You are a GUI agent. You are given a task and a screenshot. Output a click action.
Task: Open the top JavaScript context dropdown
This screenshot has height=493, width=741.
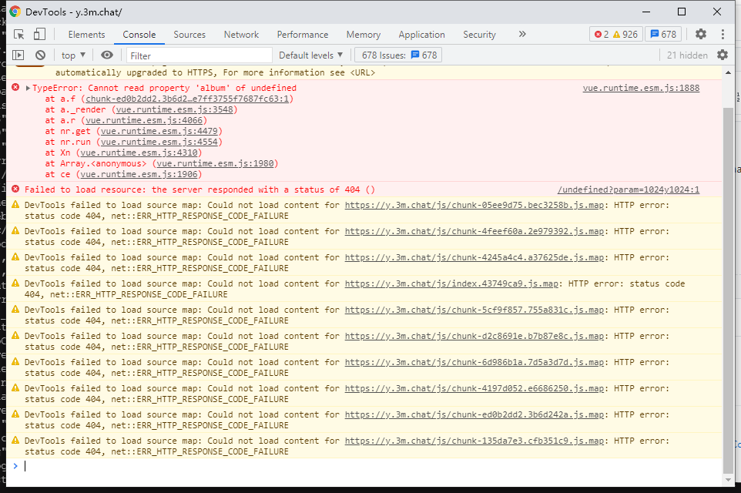(x=73, y=55)
